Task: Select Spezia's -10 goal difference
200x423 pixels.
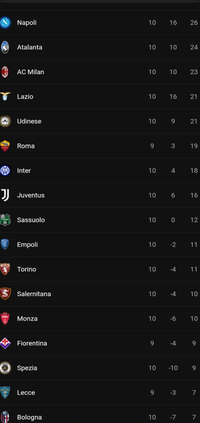Action: tap(173, 368)
